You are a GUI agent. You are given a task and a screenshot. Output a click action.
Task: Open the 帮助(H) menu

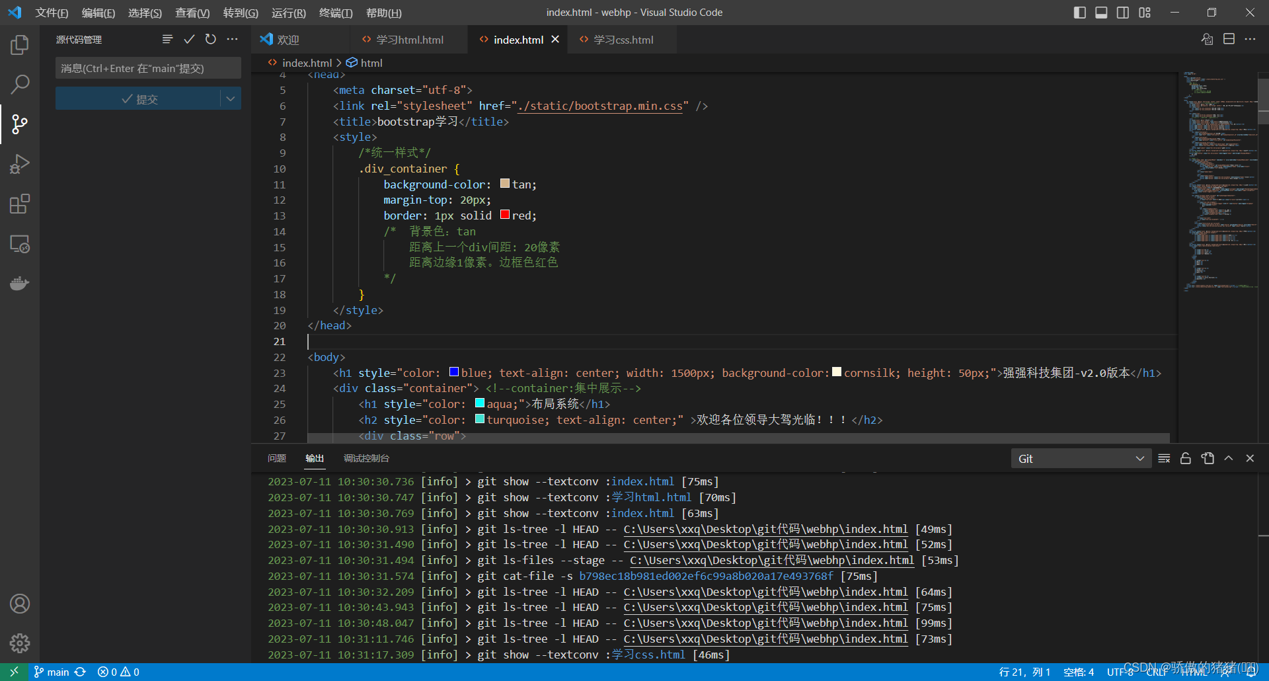pos(384,13)
